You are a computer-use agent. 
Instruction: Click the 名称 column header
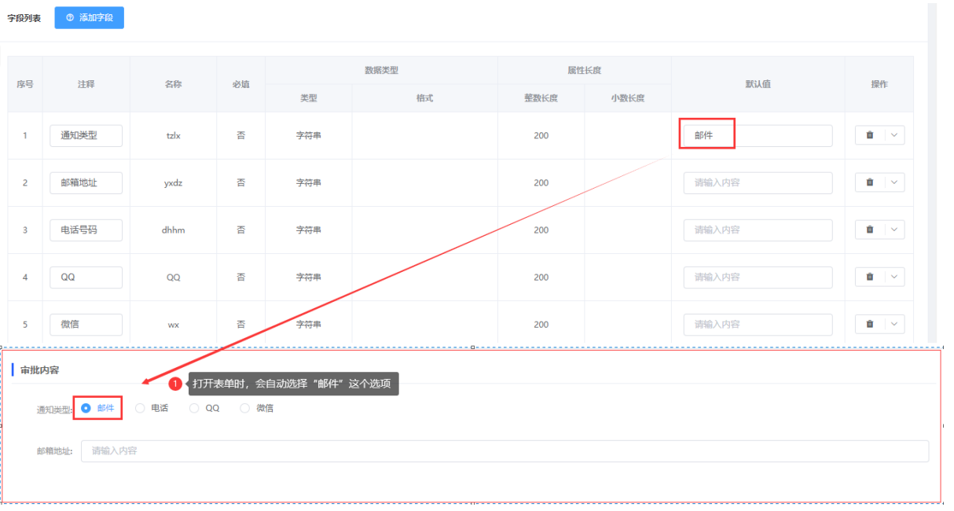[x=173, y=84]
